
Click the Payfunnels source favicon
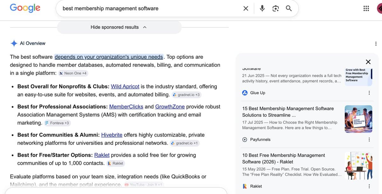(245, 139)
